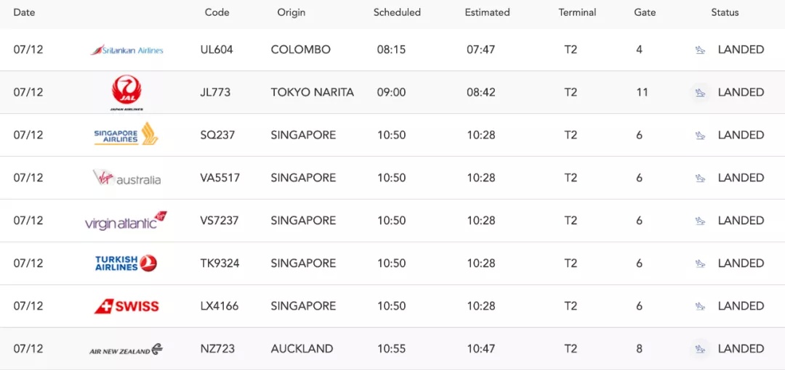Viewport: 785px width, 370px height.
Task: Click the Scheduled column header
Action: 397,12
